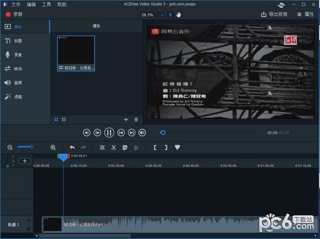Viewport: 320px width, 239px height.
Task: Open the 文件 menu
Action: pyautogui.click(x=15, y=4)
